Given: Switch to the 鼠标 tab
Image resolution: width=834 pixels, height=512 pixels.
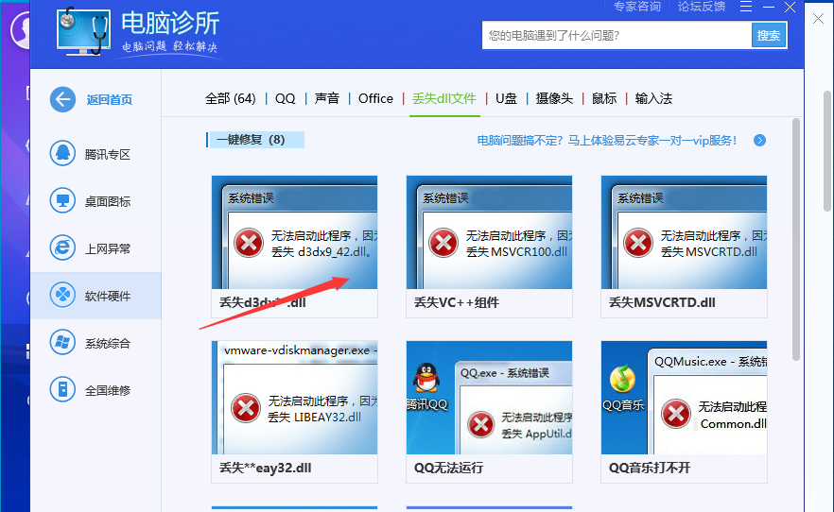Looking at the screenshot, I should 604,99.
